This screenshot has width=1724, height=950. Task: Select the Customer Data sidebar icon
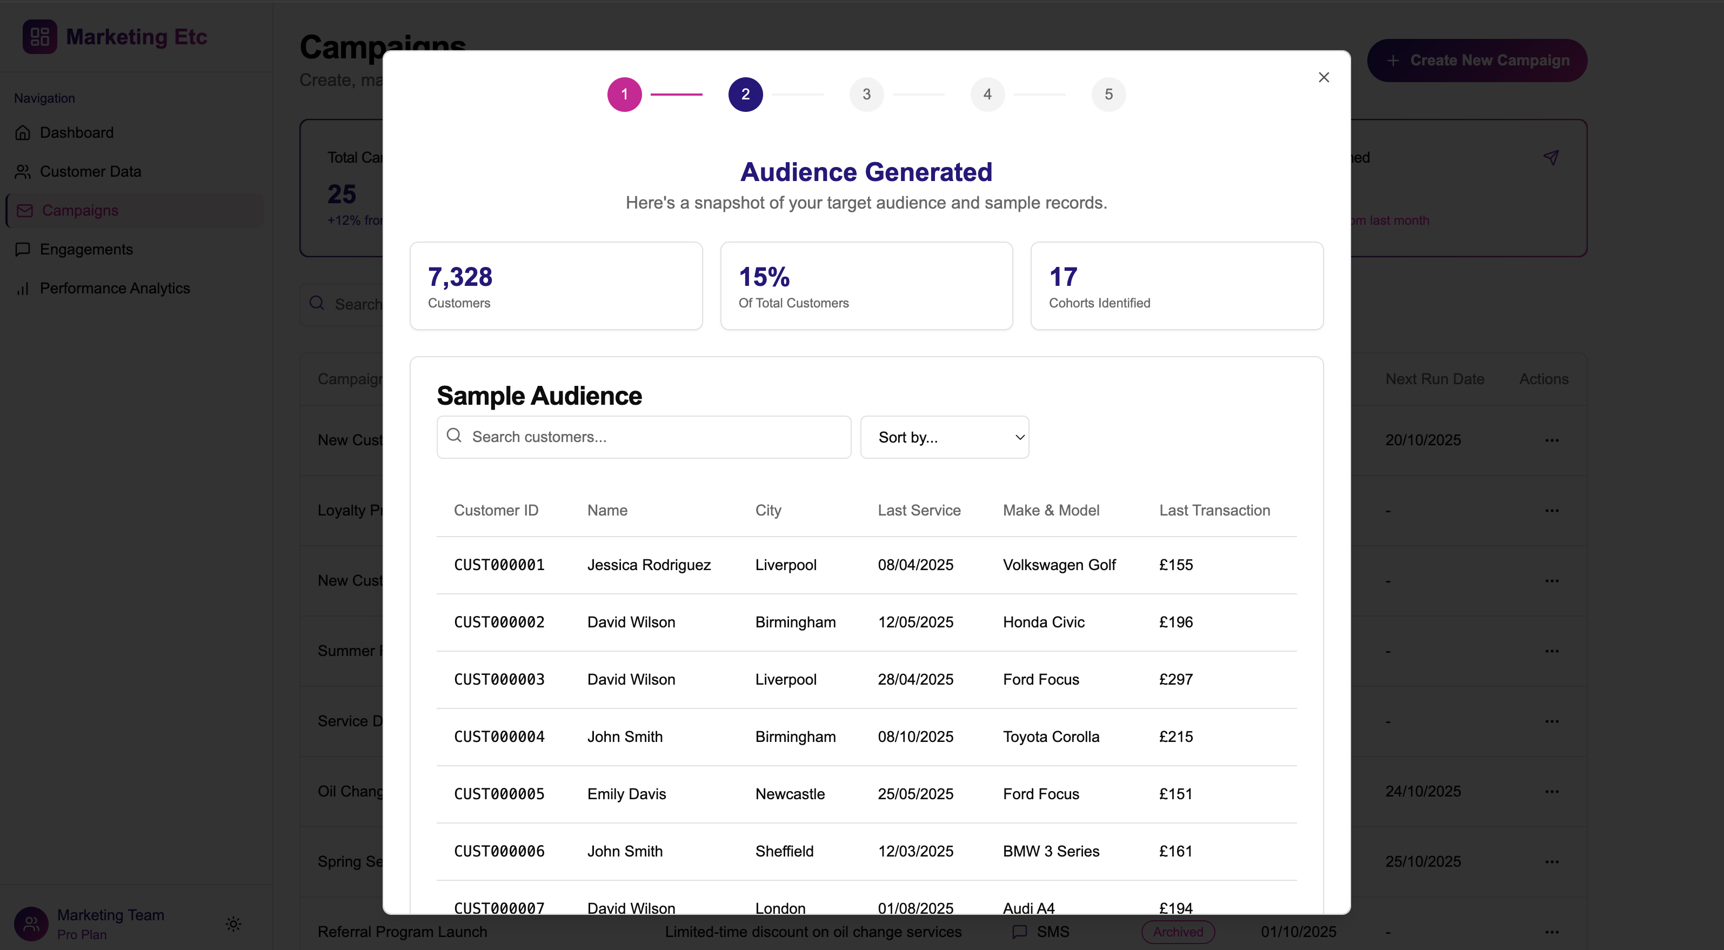click(x=23, y=171)
